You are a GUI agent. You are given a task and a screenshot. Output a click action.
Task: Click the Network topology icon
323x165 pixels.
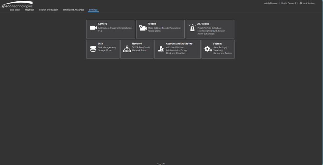(x=127, y=49)
